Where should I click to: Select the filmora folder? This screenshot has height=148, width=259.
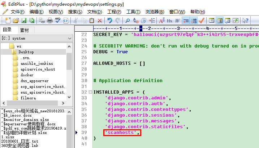(x=28, y=98)
